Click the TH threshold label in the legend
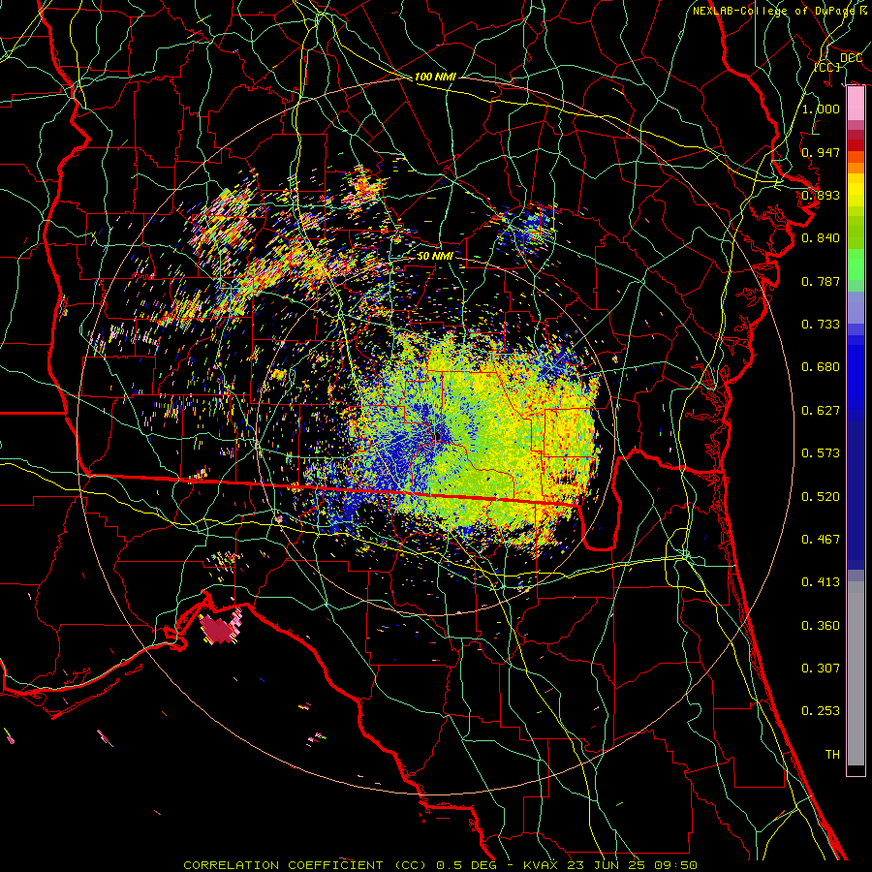The width and height of the screenshot is (872, 872). (x=832, y=755)
